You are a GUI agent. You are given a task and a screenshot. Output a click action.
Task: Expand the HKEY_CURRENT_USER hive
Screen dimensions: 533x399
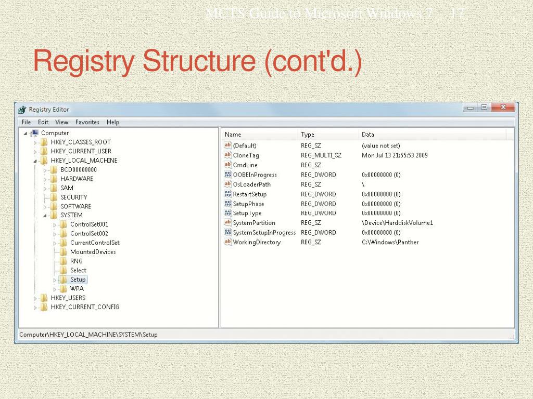point(35,152)
